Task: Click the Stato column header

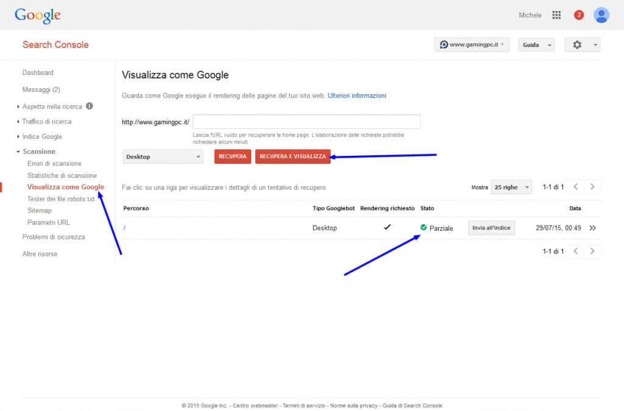Action: (x=427, y=208)
